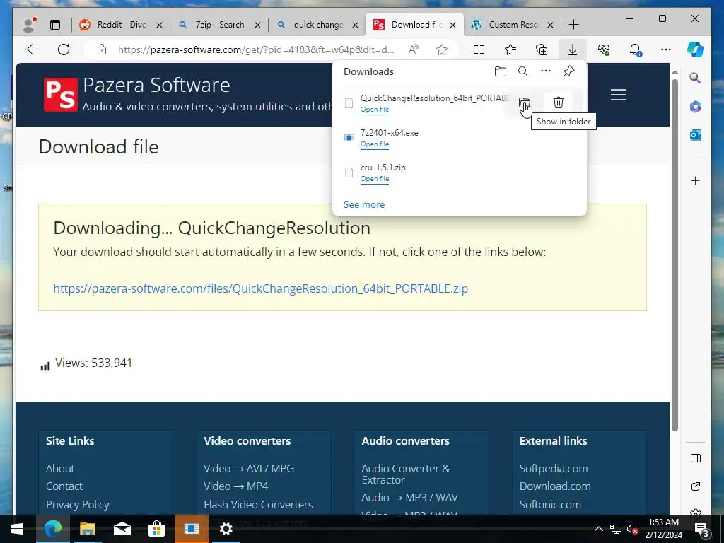Viewport: 724px width, 543px height.
Task: Open the downloads folder icon in panel
Action: coord(500,71)
